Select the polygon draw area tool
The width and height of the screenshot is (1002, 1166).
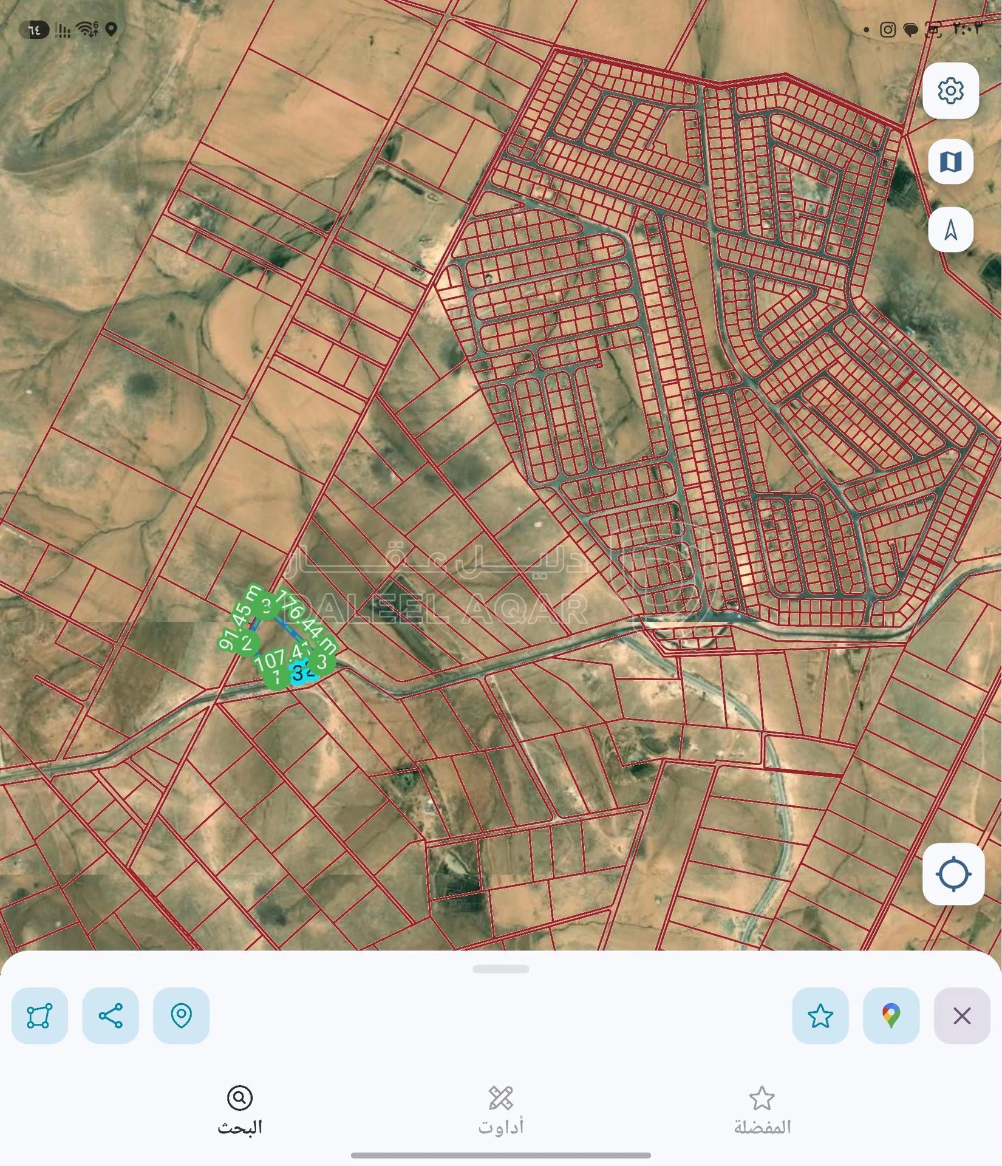[39, 1016]
